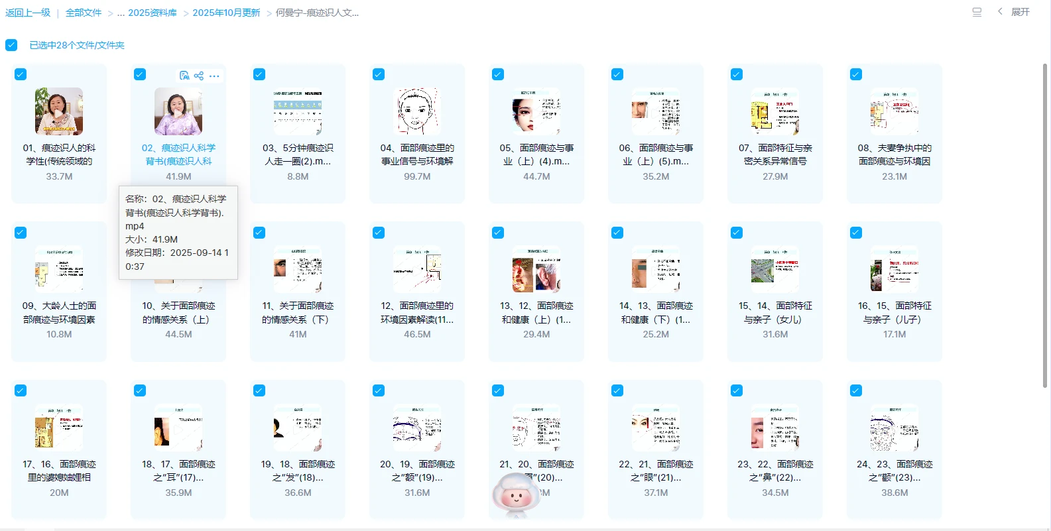Viewport: 1051px width, 531px height.
Task: Click the 返回上一级 link
Action: click(28, 13)
